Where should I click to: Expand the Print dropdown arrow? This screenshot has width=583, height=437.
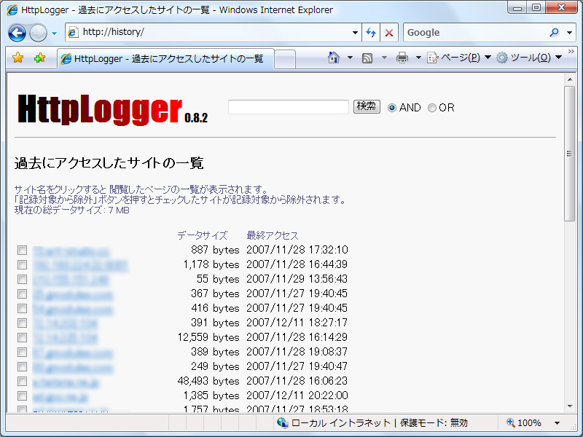tap(418, 58)
